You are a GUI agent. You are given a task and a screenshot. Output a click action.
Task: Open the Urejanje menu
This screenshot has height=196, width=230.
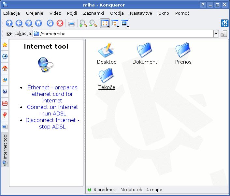coord(35,13)
